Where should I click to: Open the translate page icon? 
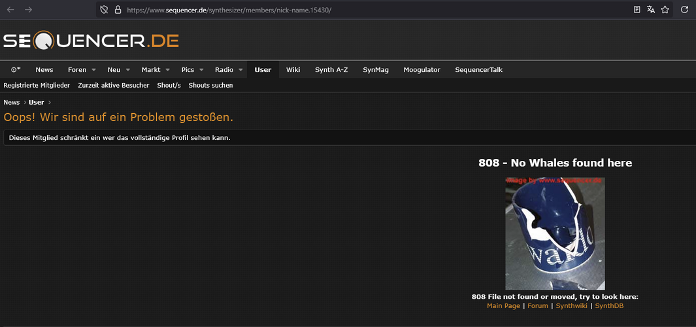pyautogui.click(x=651, y=9)
